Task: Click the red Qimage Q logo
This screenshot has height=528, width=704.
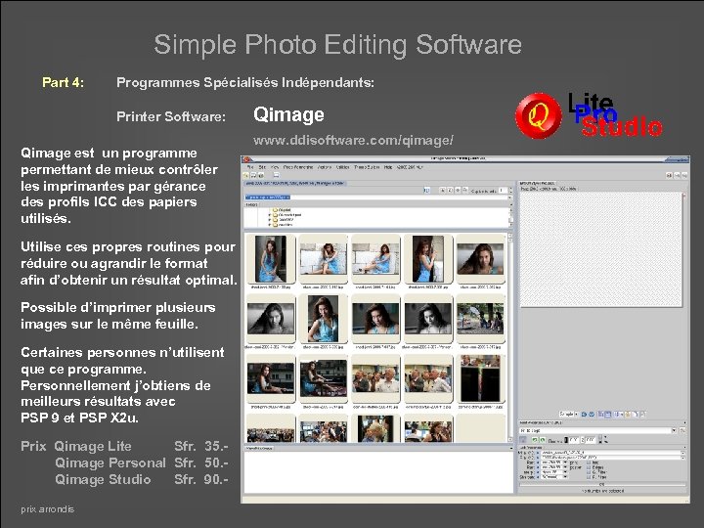Action: coord(539,115)
